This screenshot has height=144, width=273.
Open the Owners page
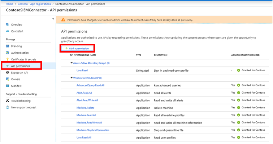pos(16,79)
